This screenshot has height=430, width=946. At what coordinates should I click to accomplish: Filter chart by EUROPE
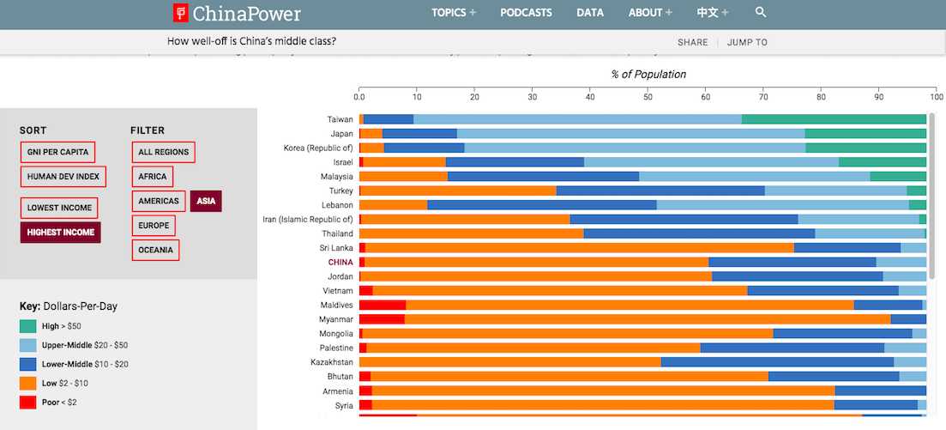point(154,225)
